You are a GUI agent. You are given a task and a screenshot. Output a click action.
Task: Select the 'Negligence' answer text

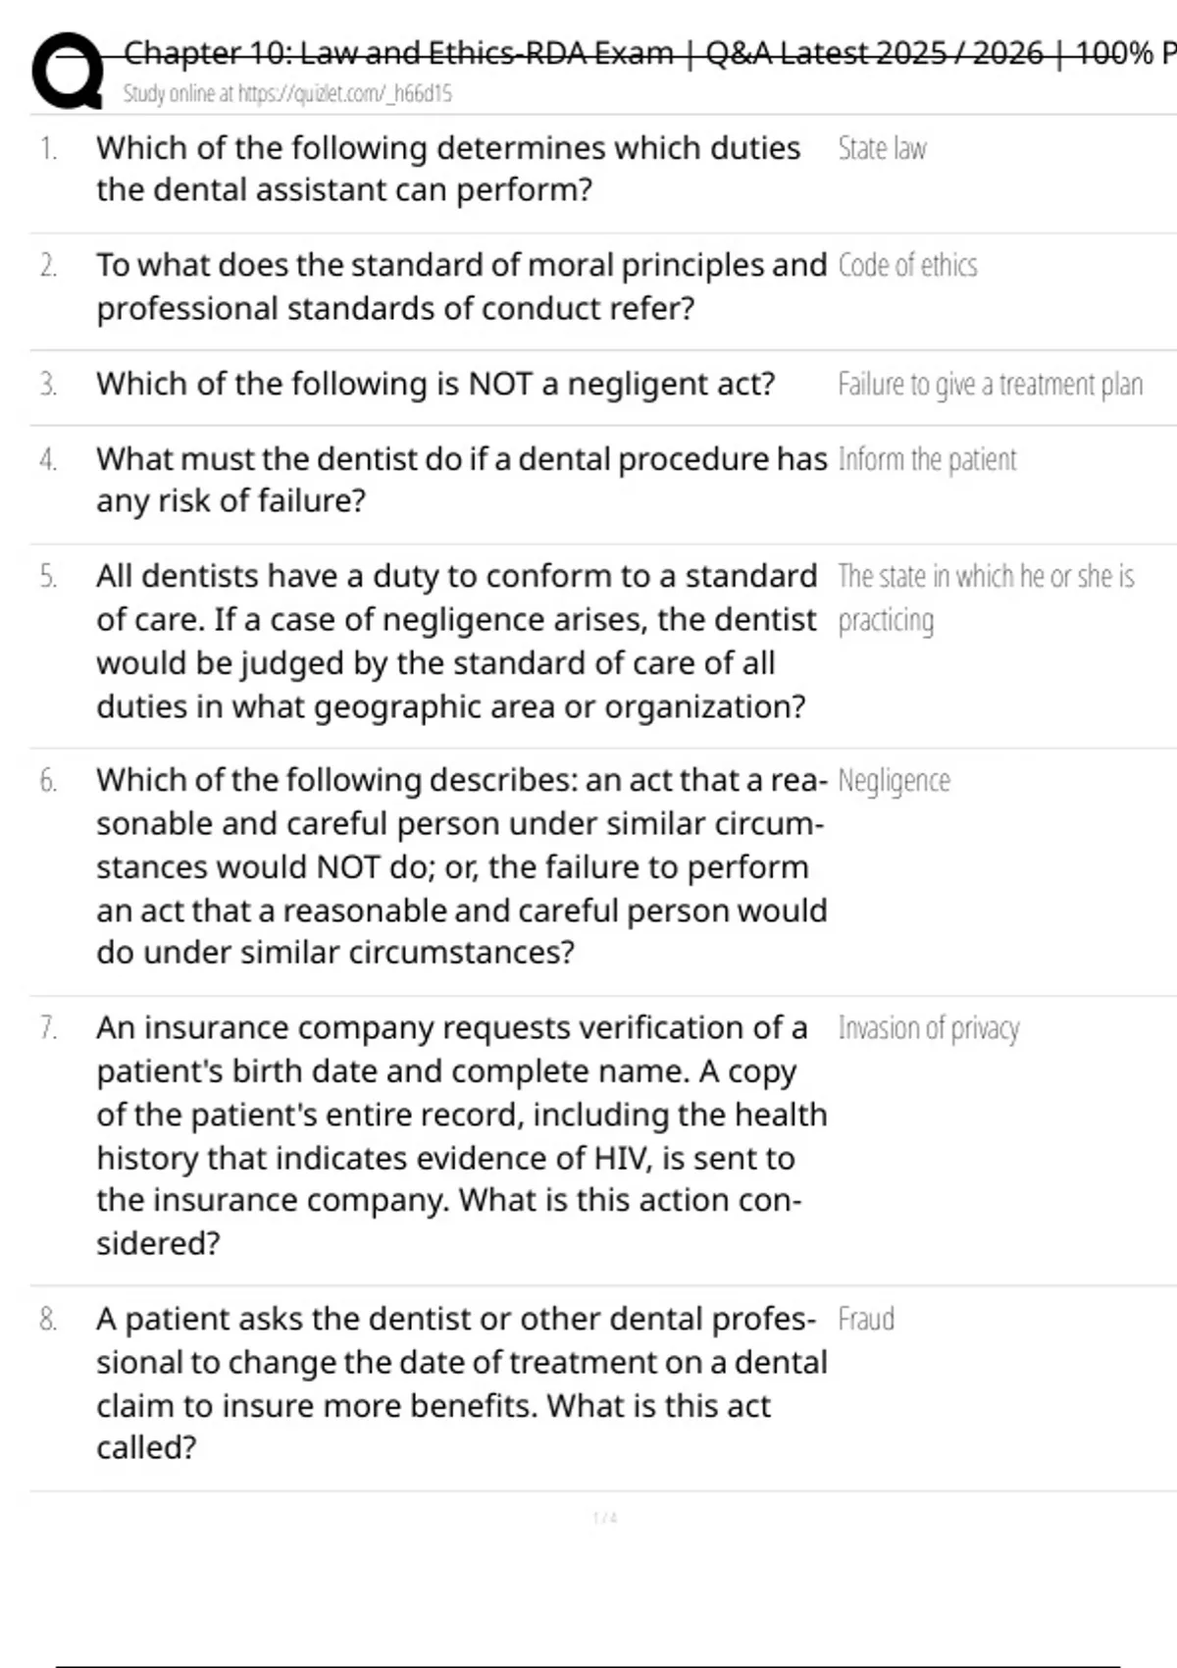[894, 781]
